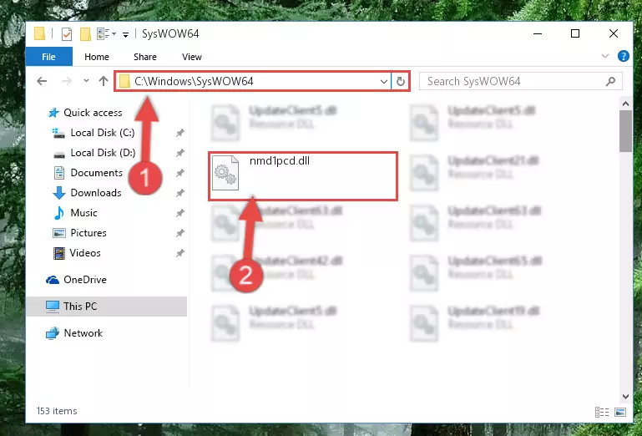This screenshot has width=642, height=436.
Task: Click the Properties icon in quick access toolbar
Action: click(67, 33)
